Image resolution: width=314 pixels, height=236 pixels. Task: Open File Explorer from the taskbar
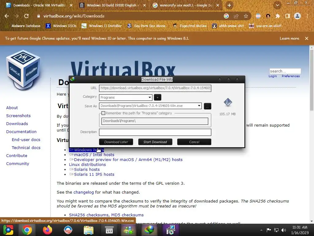click(89, 230)
